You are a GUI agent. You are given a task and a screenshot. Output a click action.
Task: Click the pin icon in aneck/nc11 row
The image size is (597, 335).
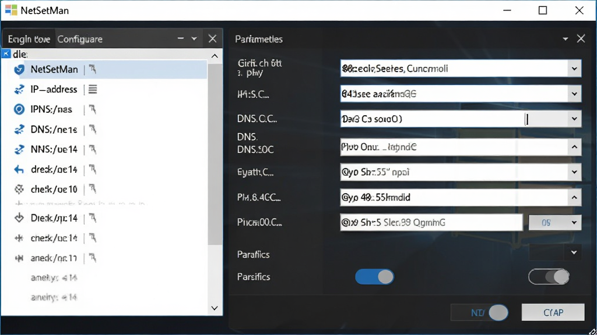pos(93,258)
